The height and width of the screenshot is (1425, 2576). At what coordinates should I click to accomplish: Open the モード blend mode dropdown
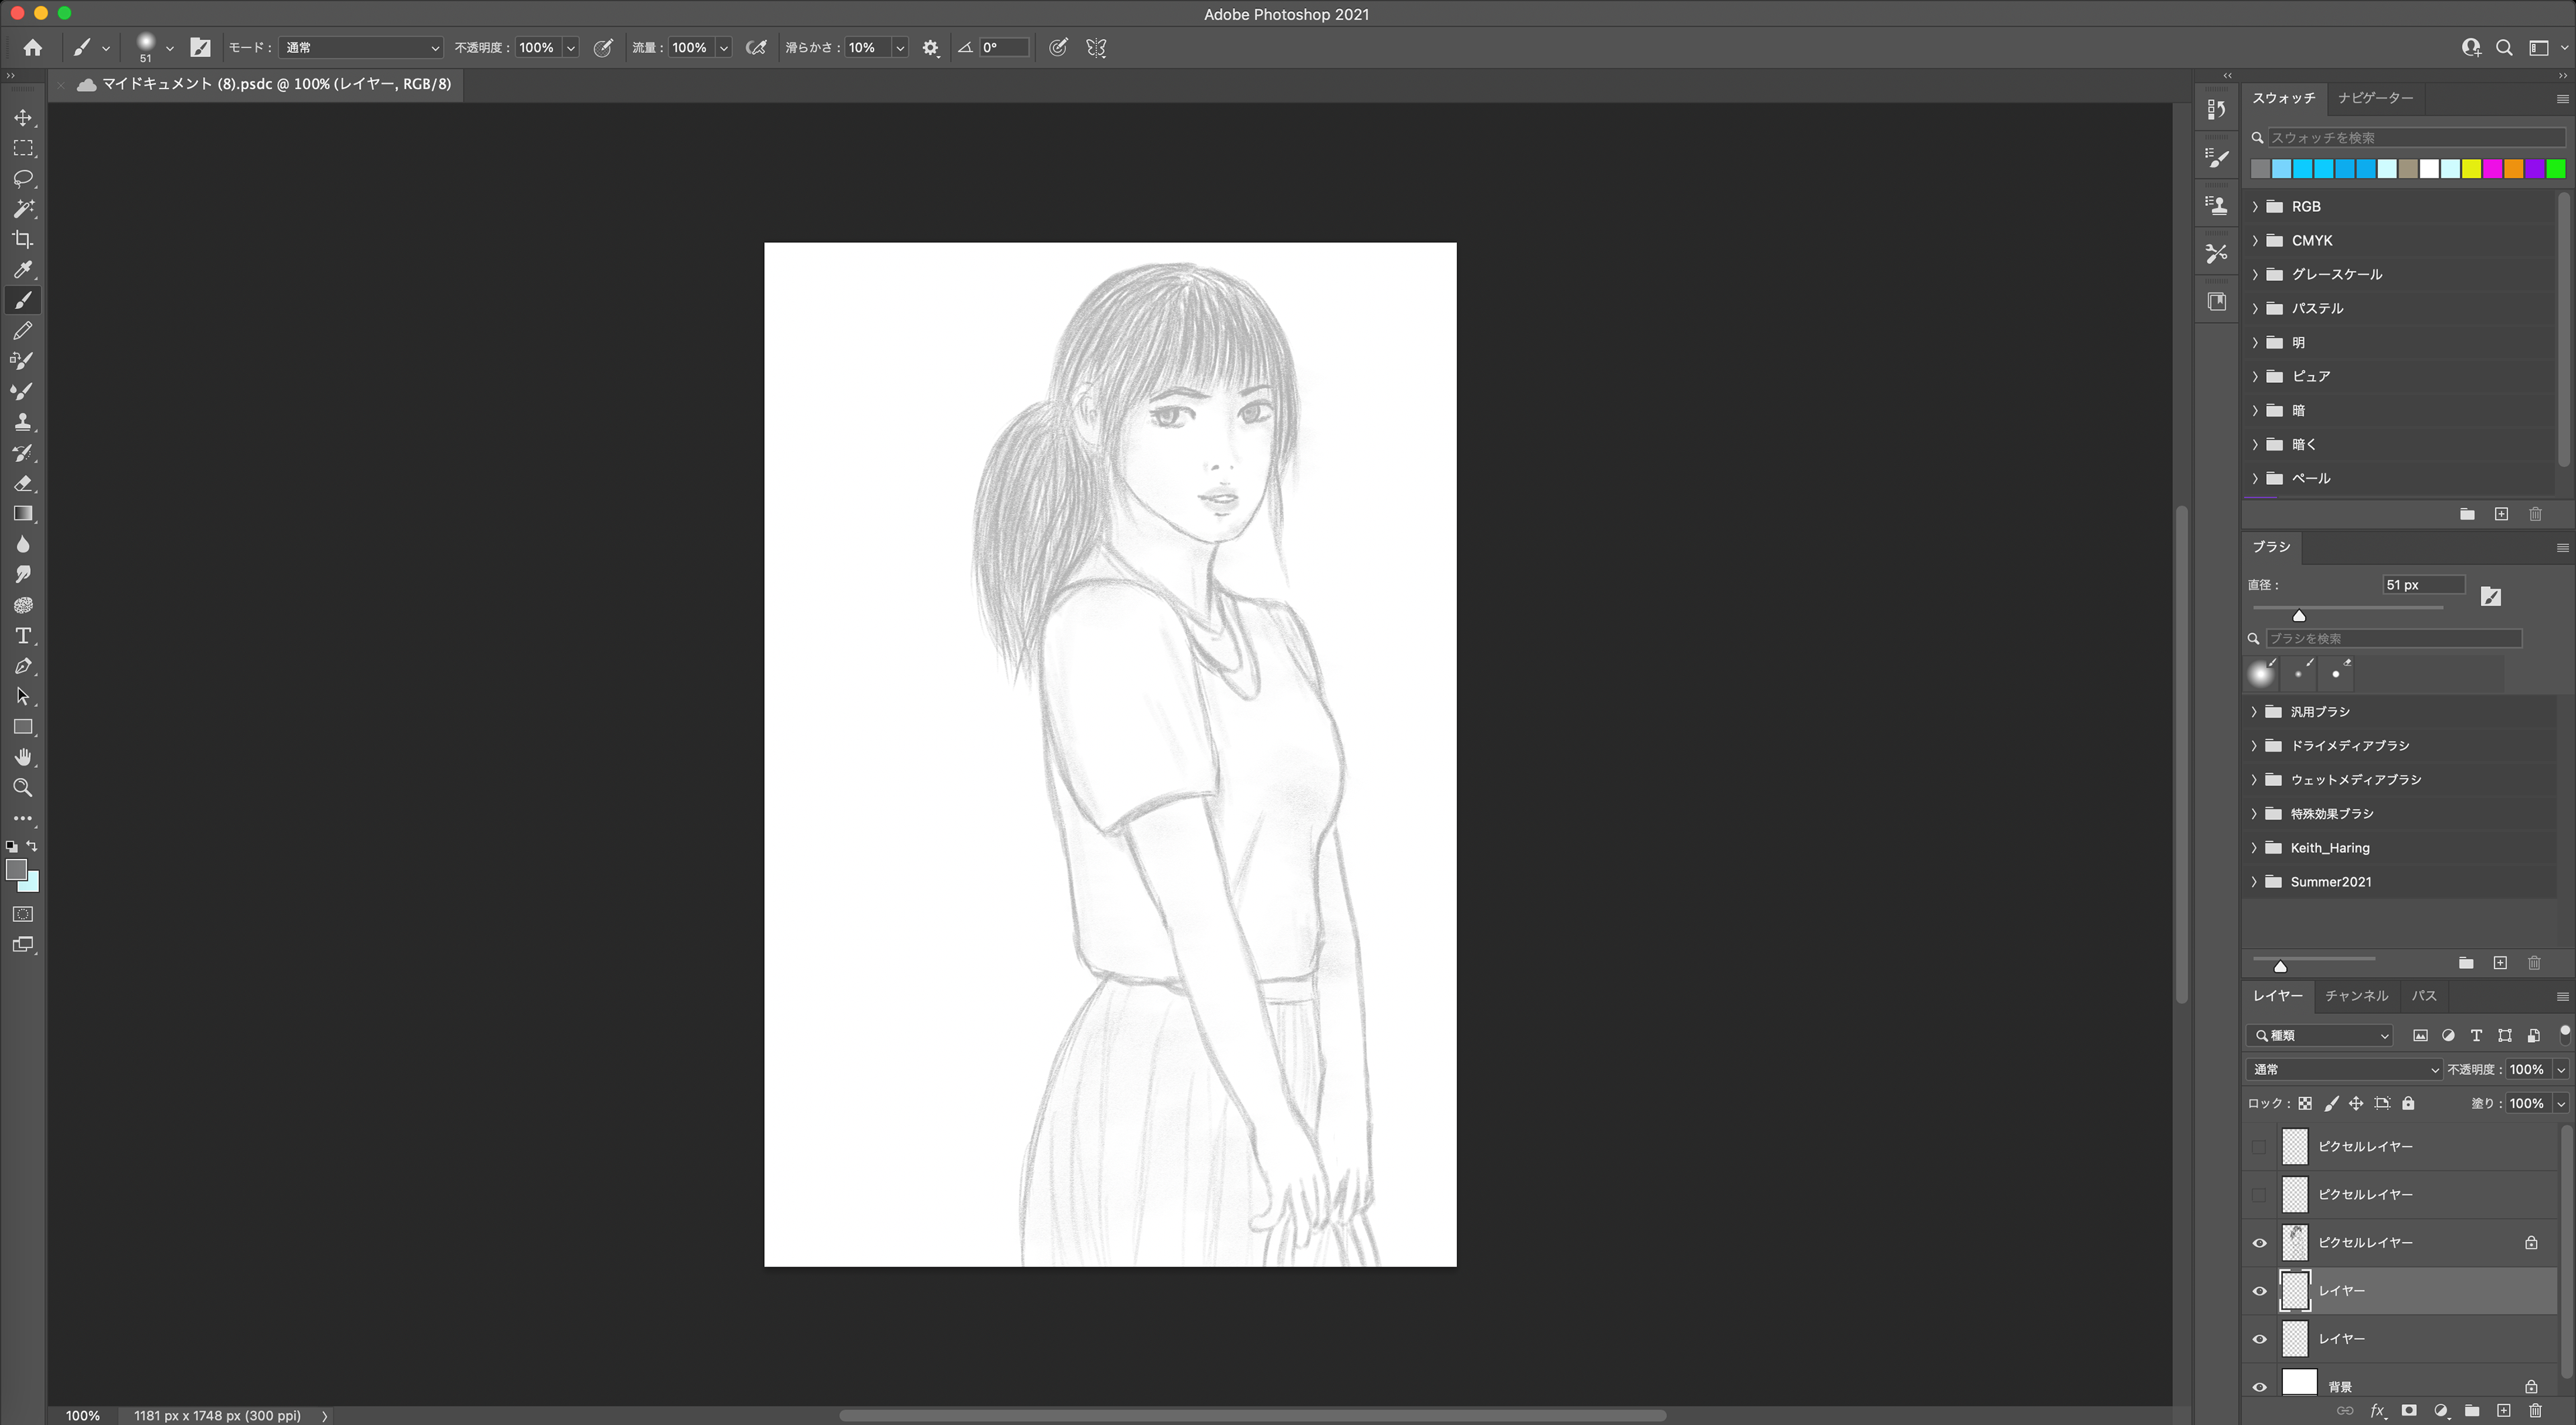point(360,48)
